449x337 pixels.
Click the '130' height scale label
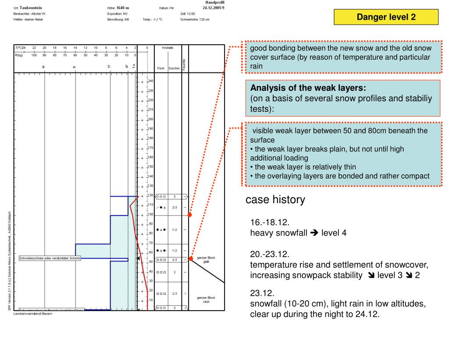[x=151, y=186]
